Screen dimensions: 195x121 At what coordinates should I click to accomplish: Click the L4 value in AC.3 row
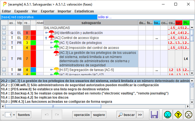tap(186, 59)
